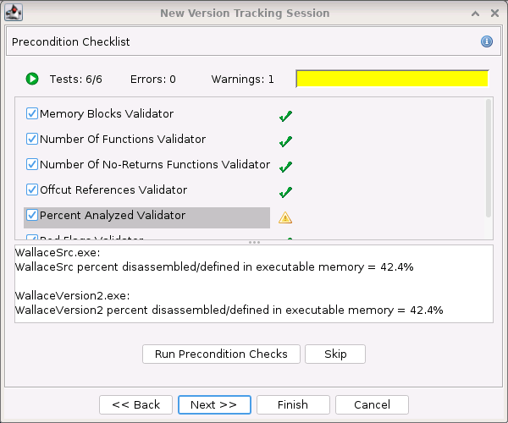Click the green run tests play icon
This screenshot has width=508, height=423.
[32, 79]
